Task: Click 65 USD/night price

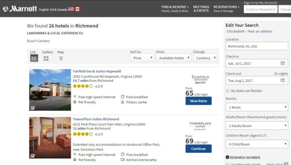Action: [x=196, y=93]
